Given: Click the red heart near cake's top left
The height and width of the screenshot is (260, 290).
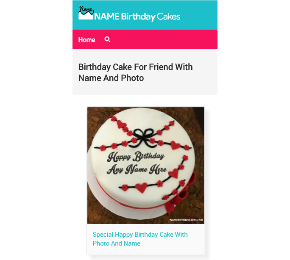Looking at the screenshot, I should pos(121,124).
